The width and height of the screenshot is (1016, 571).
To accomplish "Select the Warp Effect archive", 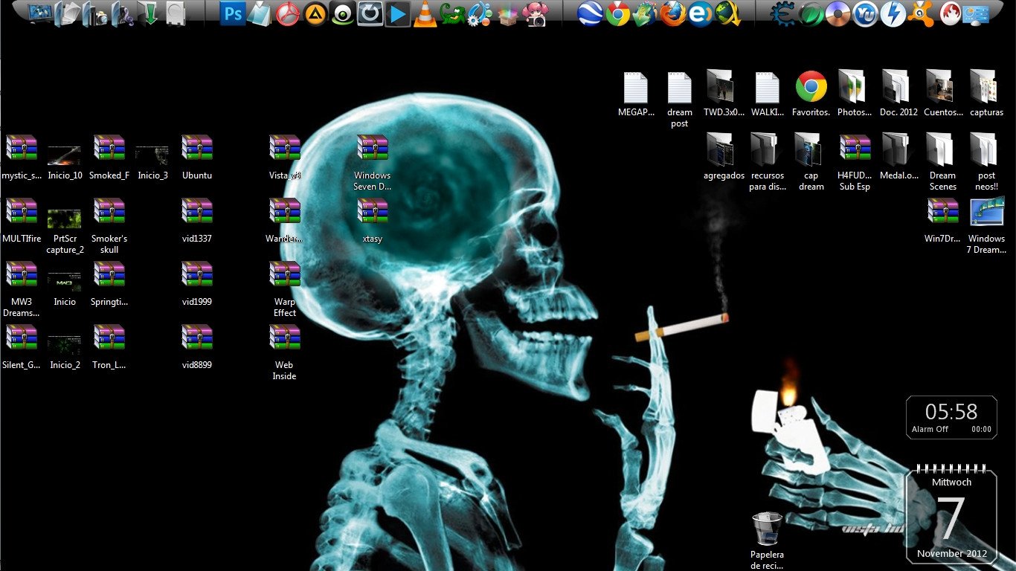I will (x=285, y=289).
